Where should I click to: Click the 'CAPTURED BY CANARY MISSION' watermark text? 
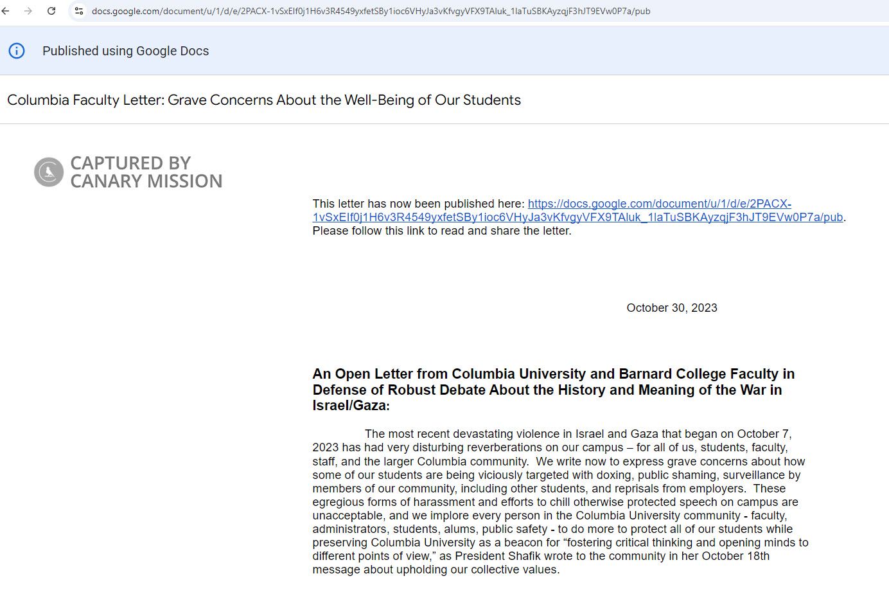pyautogui.click(x=146, y=172)
